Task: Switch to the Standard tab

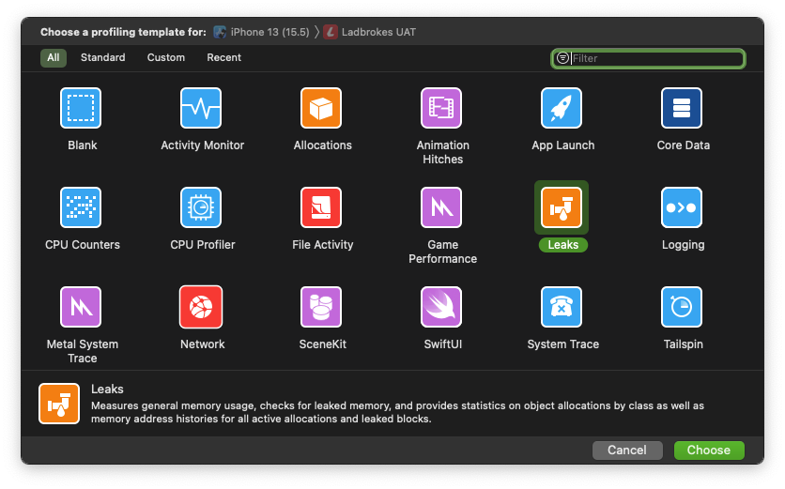Action: (x=103, y=57)
